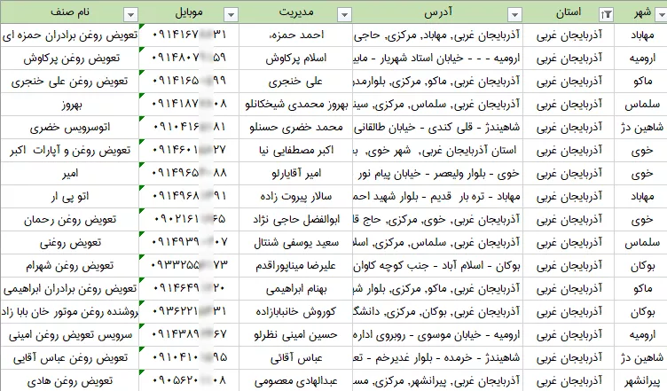This screenshot has width=667, height=391.
Task: Select manager cell اکبر مصطفایی نیا
Action: [x=296, y=150]
